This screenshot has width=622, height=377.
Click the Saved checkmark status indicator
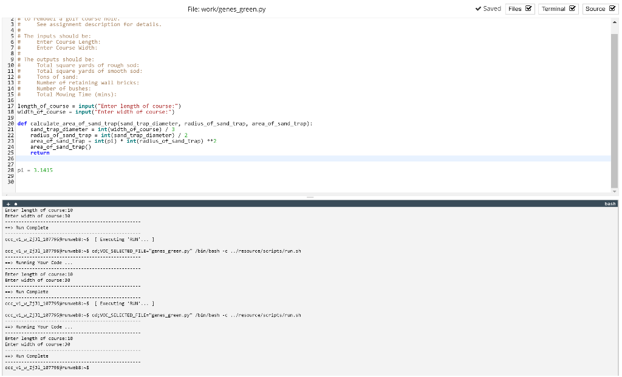(x=488, y=8)
